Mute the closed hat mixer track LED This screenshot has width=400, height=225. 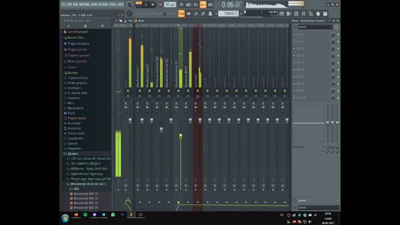(159, 91)
